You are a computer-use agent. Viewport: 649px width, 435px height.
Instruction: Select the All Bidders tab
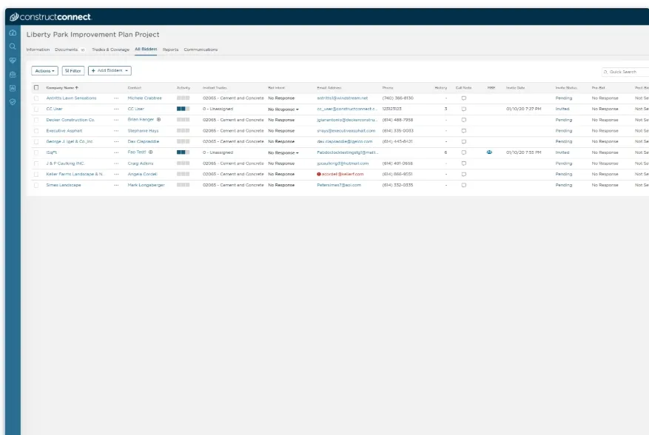click(146, 49)
